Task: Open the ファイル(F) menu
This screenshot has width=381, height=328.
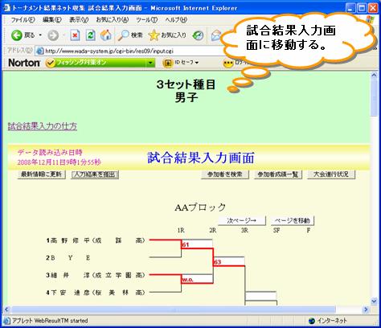Action: [23, 20]
